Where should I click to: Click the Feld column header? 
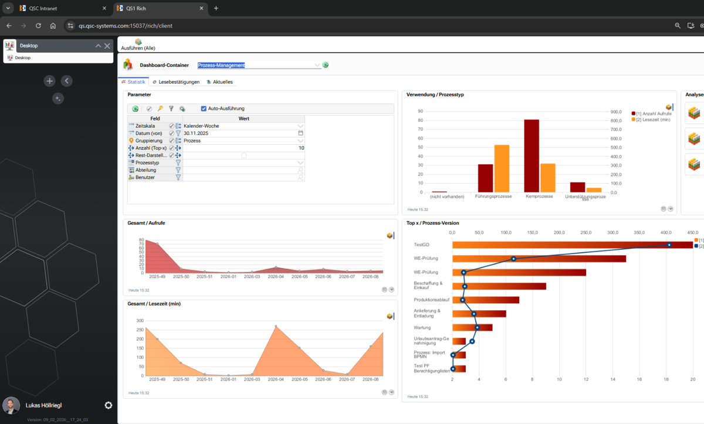pyautogui.click(x=155, y=118)
